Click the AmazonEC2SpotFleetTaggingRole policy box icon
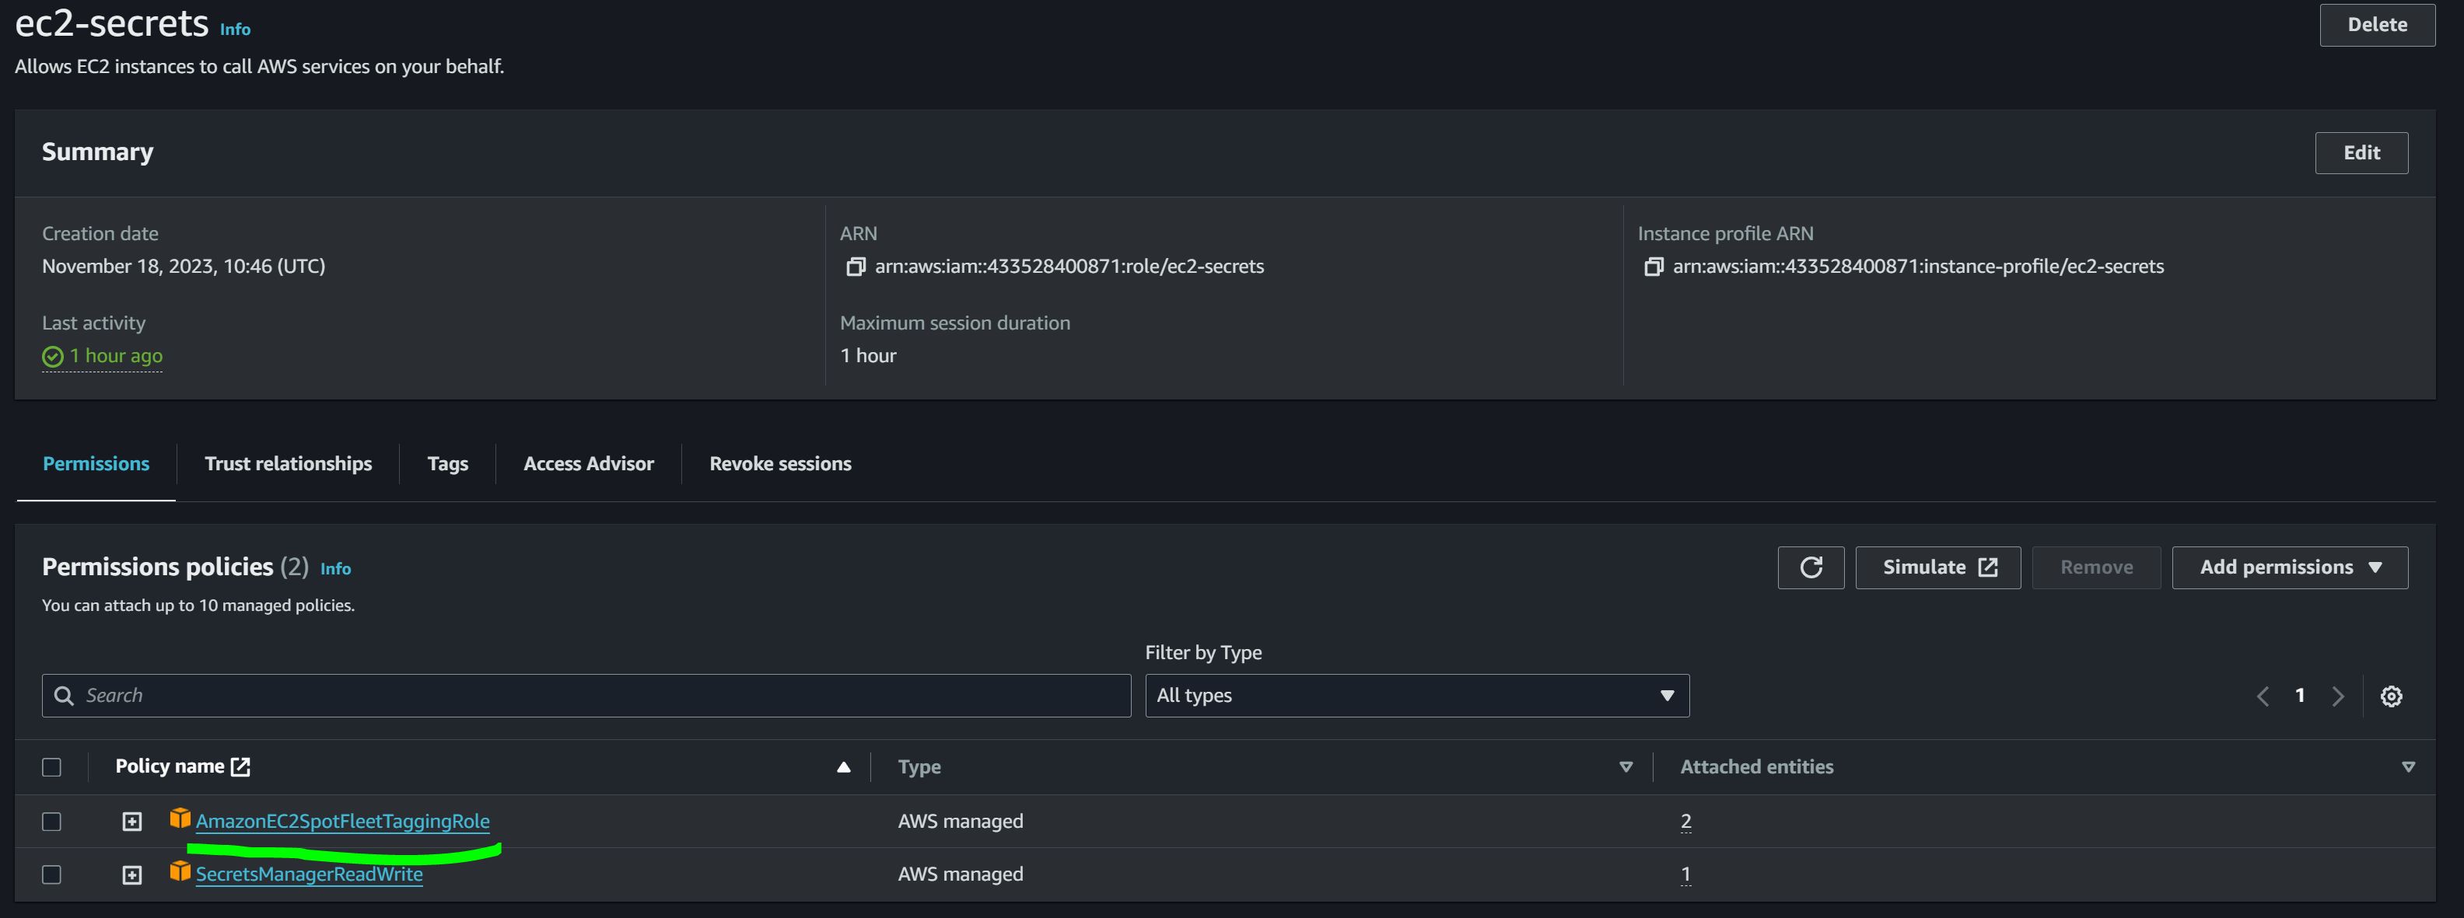Viewport: 2464px width, 918px height. [x=180, y=819]
